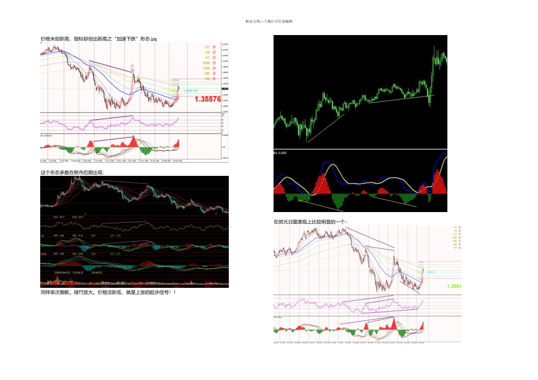Select the caption ending with 形态.jpg

(x=99, y=38)
